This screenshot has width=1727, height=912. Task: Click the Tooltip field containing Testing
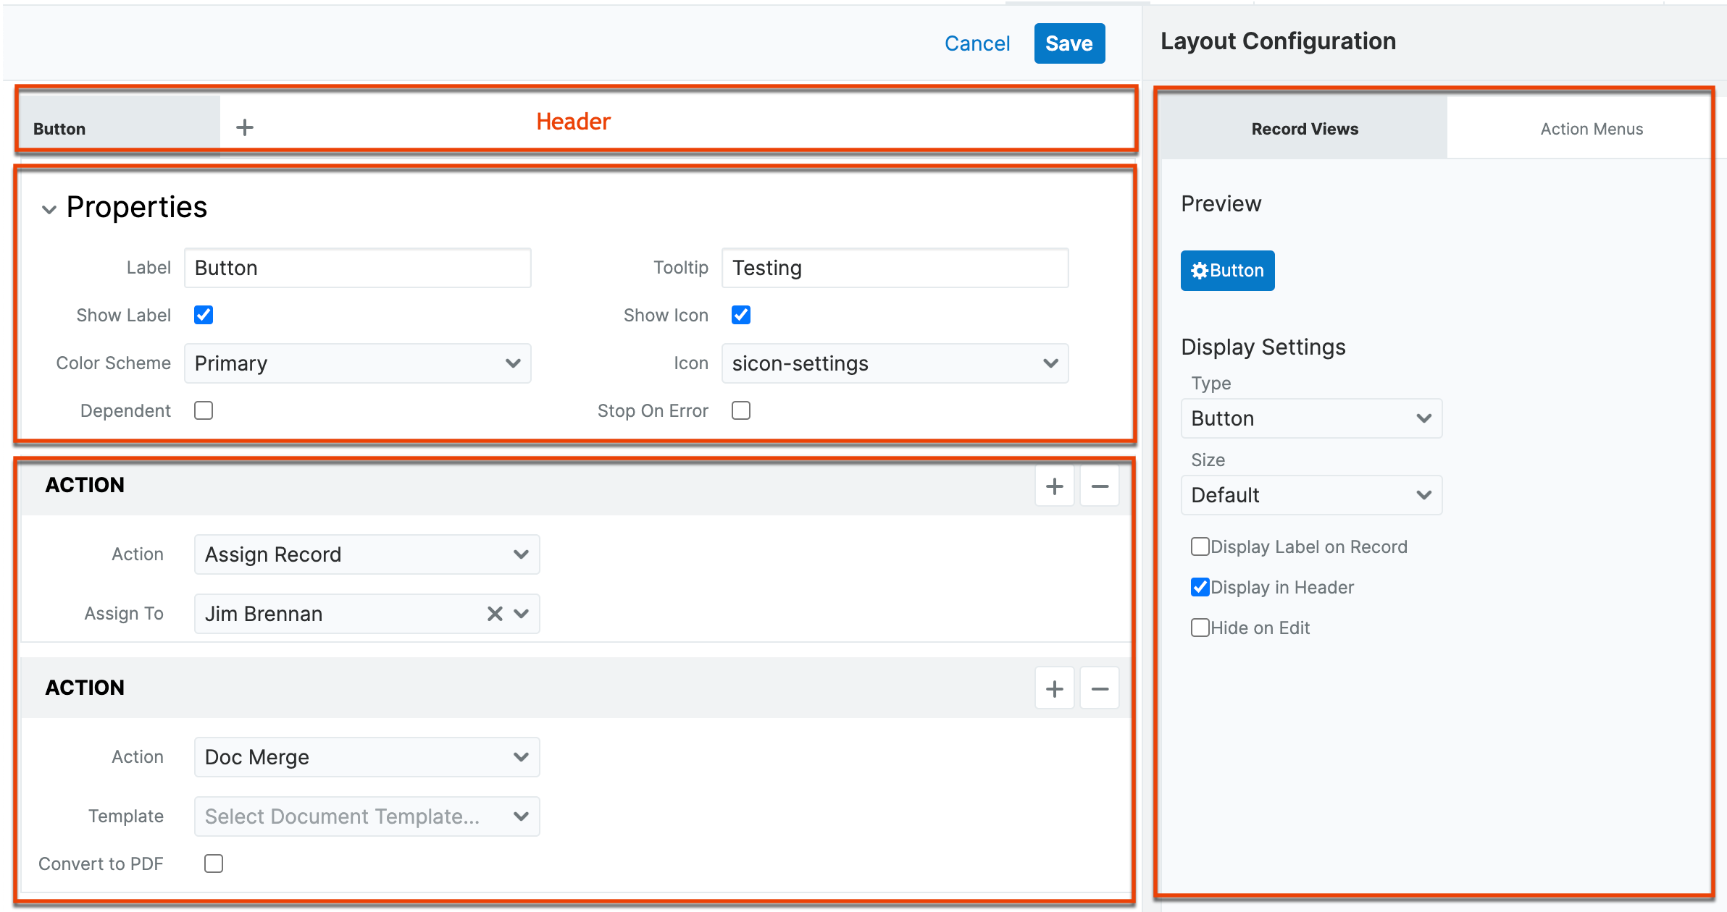(x=895, y=268)
